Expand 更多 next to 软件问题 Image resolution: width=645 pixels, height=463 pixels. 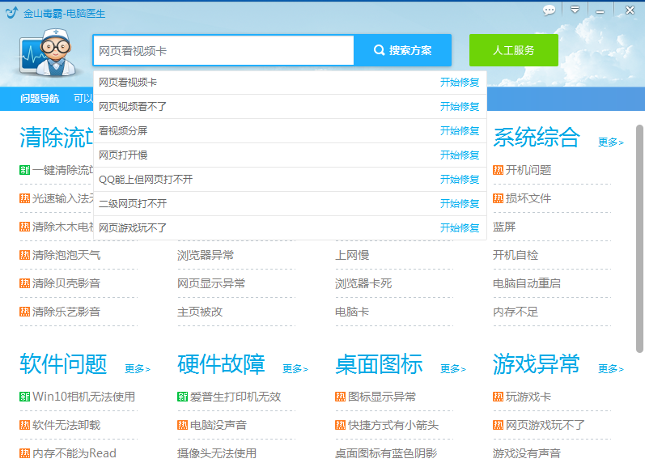point(138,369)
